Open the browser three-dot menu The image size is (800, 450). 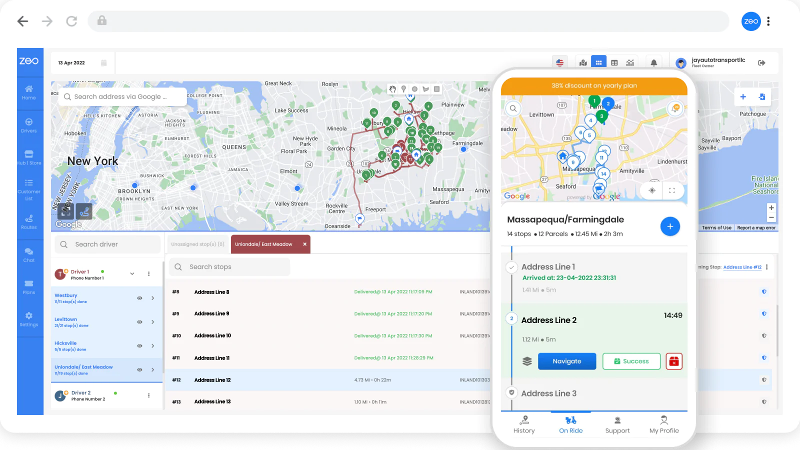click(768, 21)
